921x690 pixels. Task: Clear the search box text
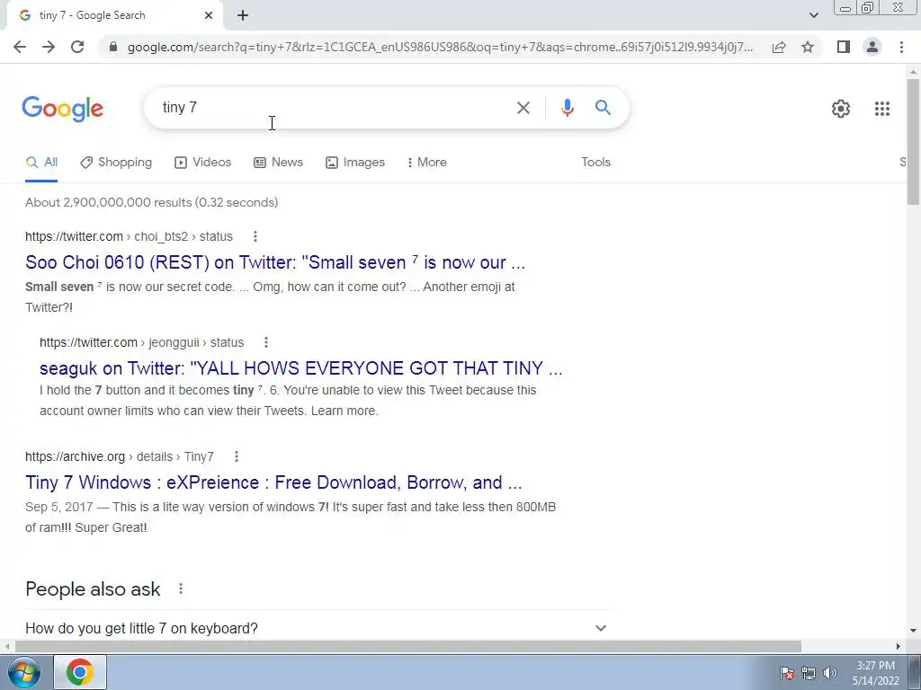tap(523, 108)
